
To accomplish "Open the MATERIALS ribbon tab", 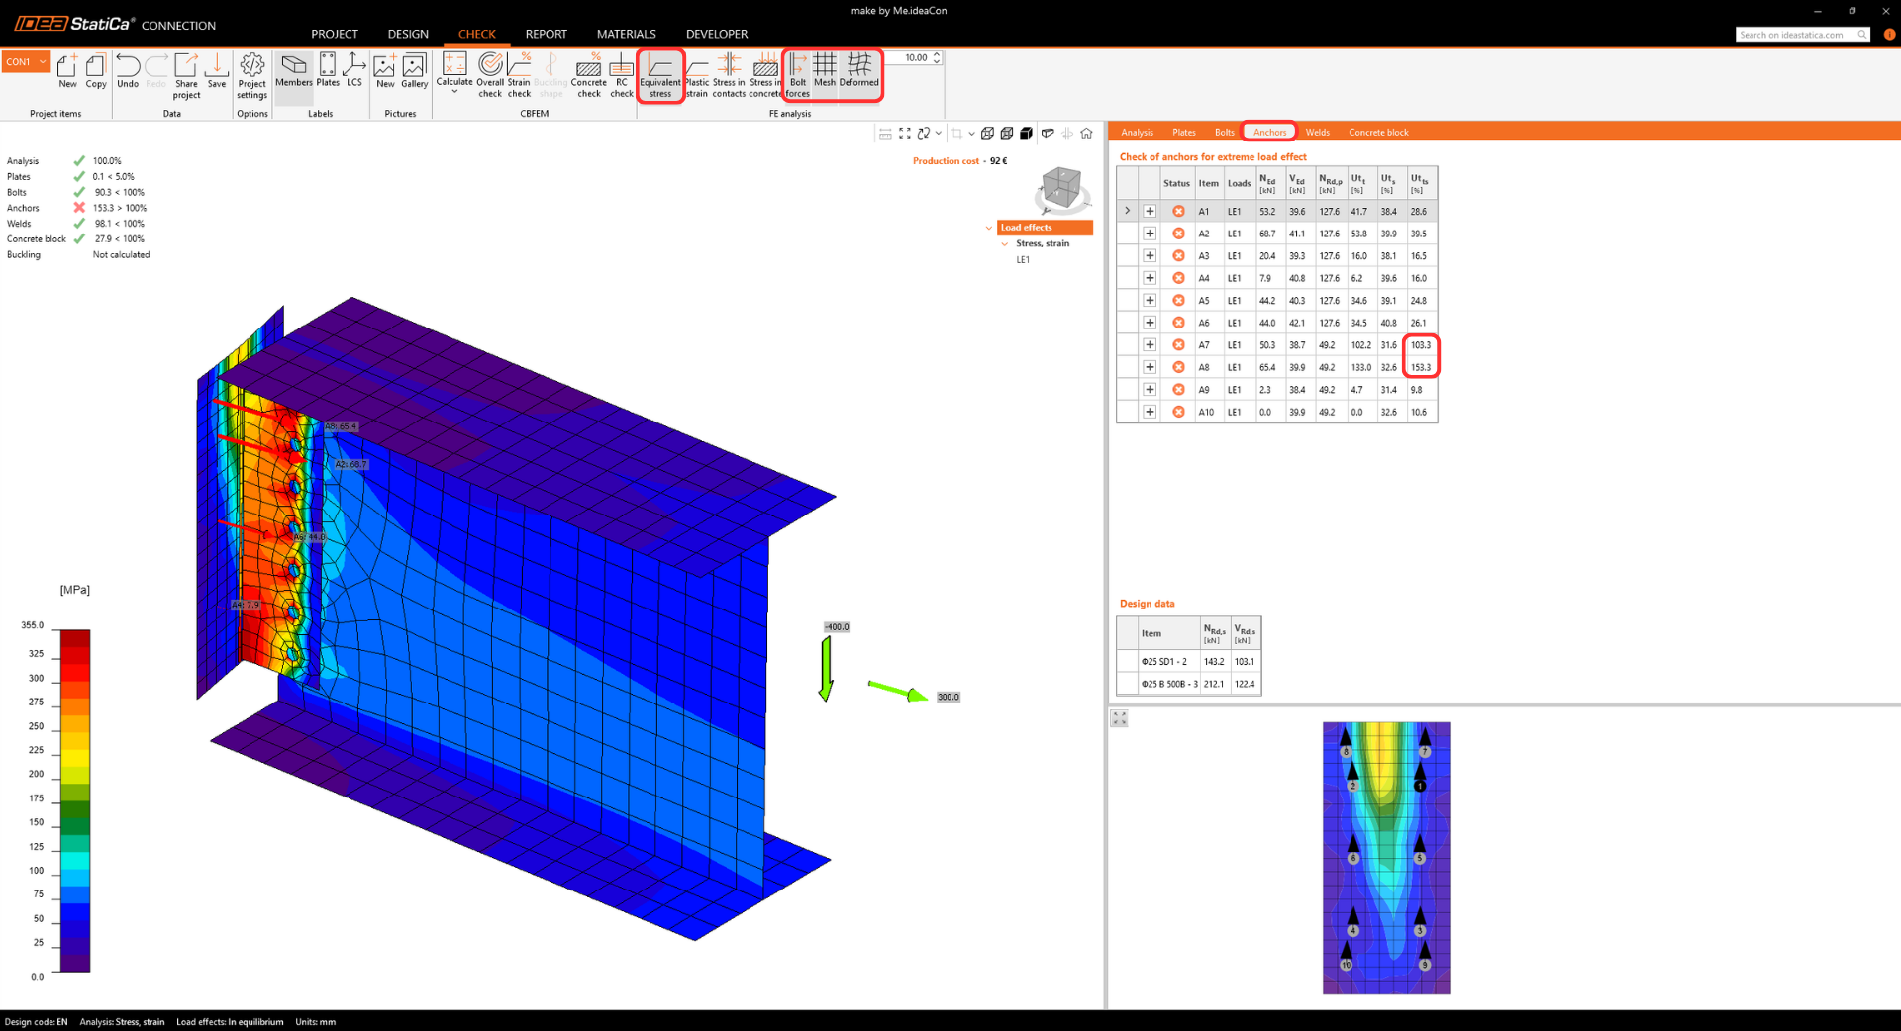I will click(x=627, y=34).
